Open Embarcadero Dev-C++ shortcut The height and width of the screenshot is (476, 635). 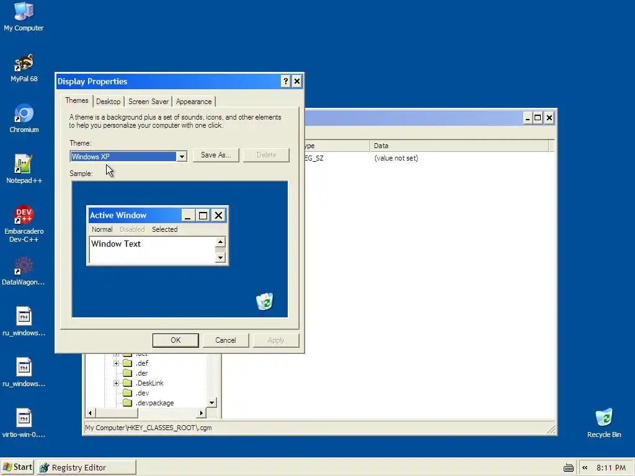pos(24,224)
